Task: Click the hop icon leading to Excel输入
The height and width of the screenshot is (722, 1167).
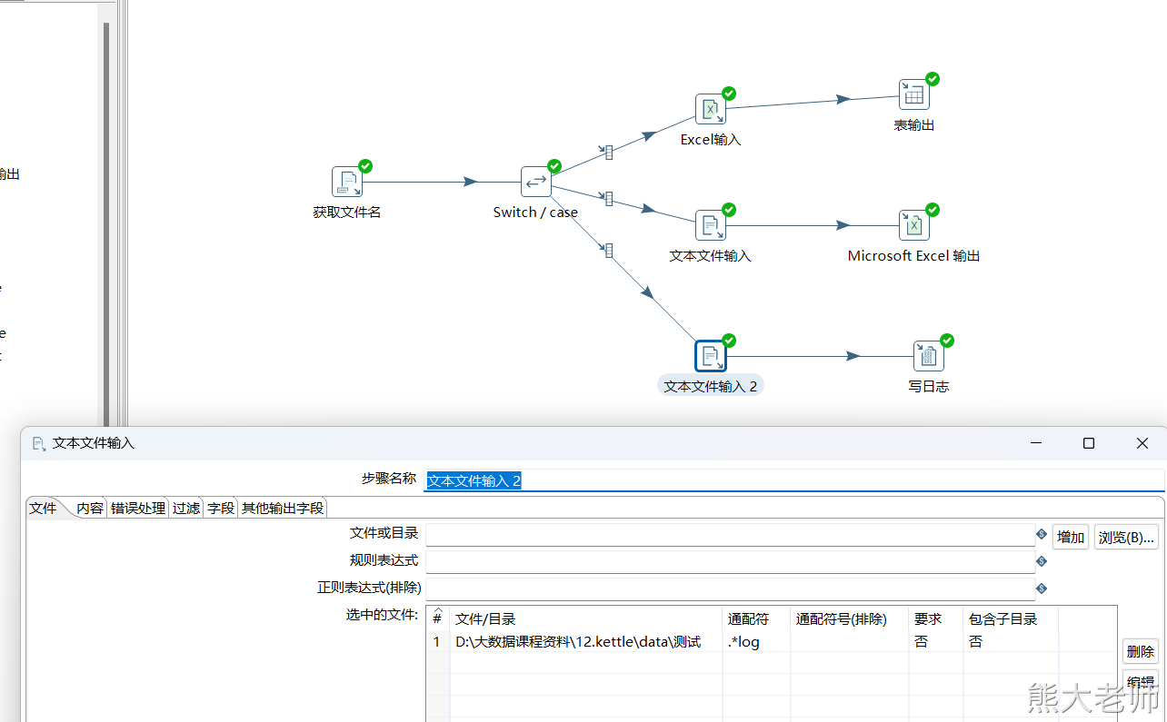Action: click(606, 152)
